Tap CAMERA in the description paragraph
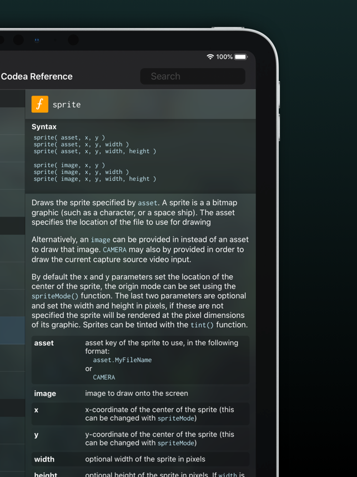Image resolution: width=357 pixels, height=477 pixels. pyautogui.click(x=114, y=250)
